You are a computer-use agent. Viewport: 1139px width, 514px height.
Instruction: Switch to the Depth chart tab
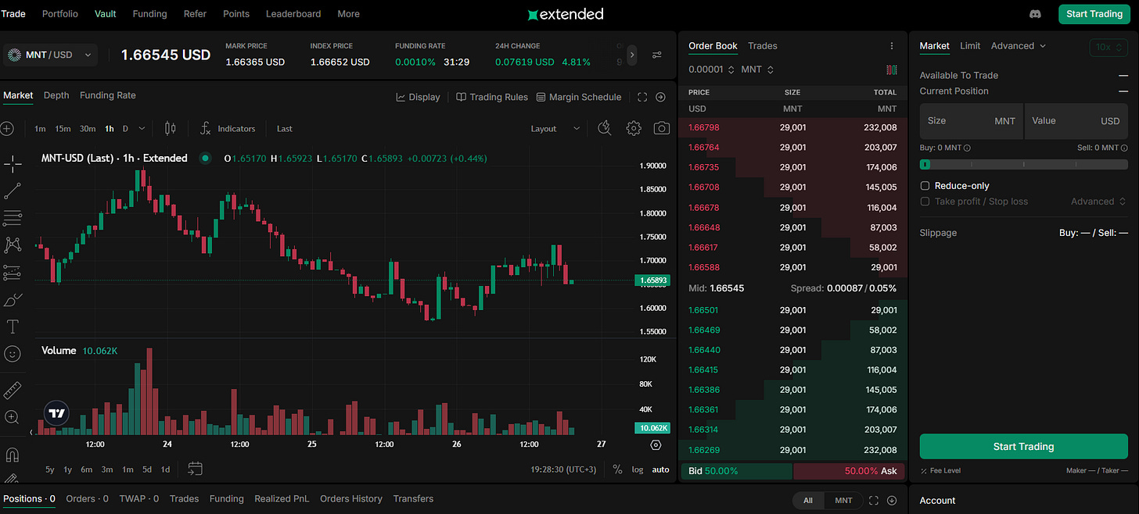click(x=56, y=95)
